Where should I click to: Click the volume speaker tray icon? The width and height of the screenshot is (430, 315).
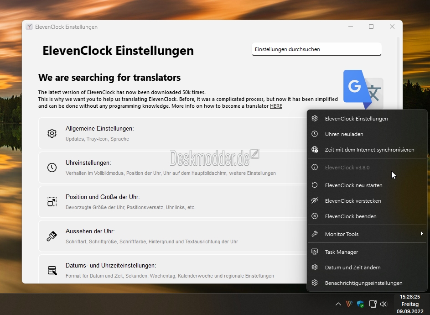click(x=383, y=304)
